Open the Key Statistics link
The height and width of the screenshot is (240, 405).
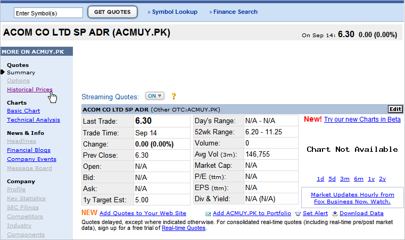point(27,198)
